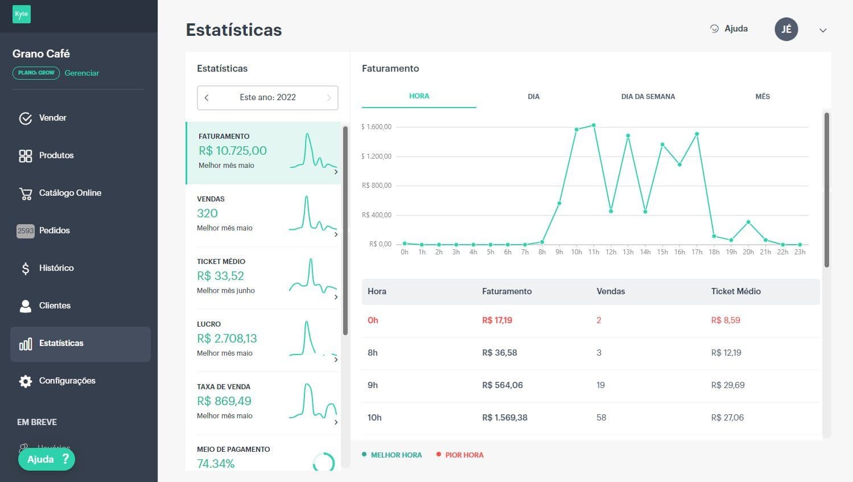Click the statistics list scrollbar
This screenshot has height=482, width=853.
tap(345, 230)
